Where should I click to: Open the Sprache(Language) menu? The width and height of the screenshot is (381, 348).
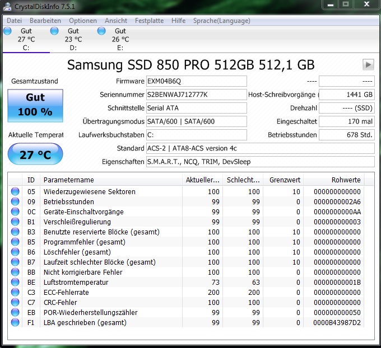tap(222, 21)
